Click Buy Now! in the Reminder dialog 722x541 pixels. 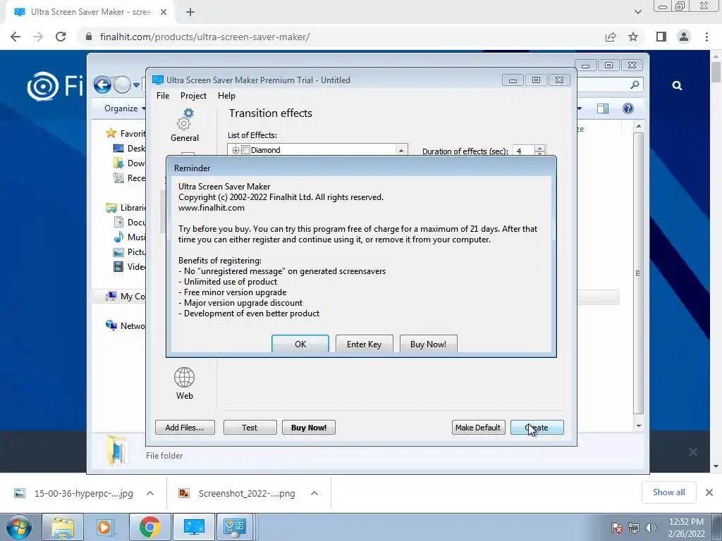pyautogui.click(x=428, y=344)
